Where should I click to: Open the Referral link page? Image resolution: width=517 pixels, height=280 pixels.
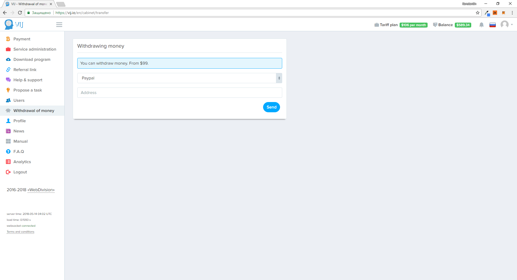25,70
